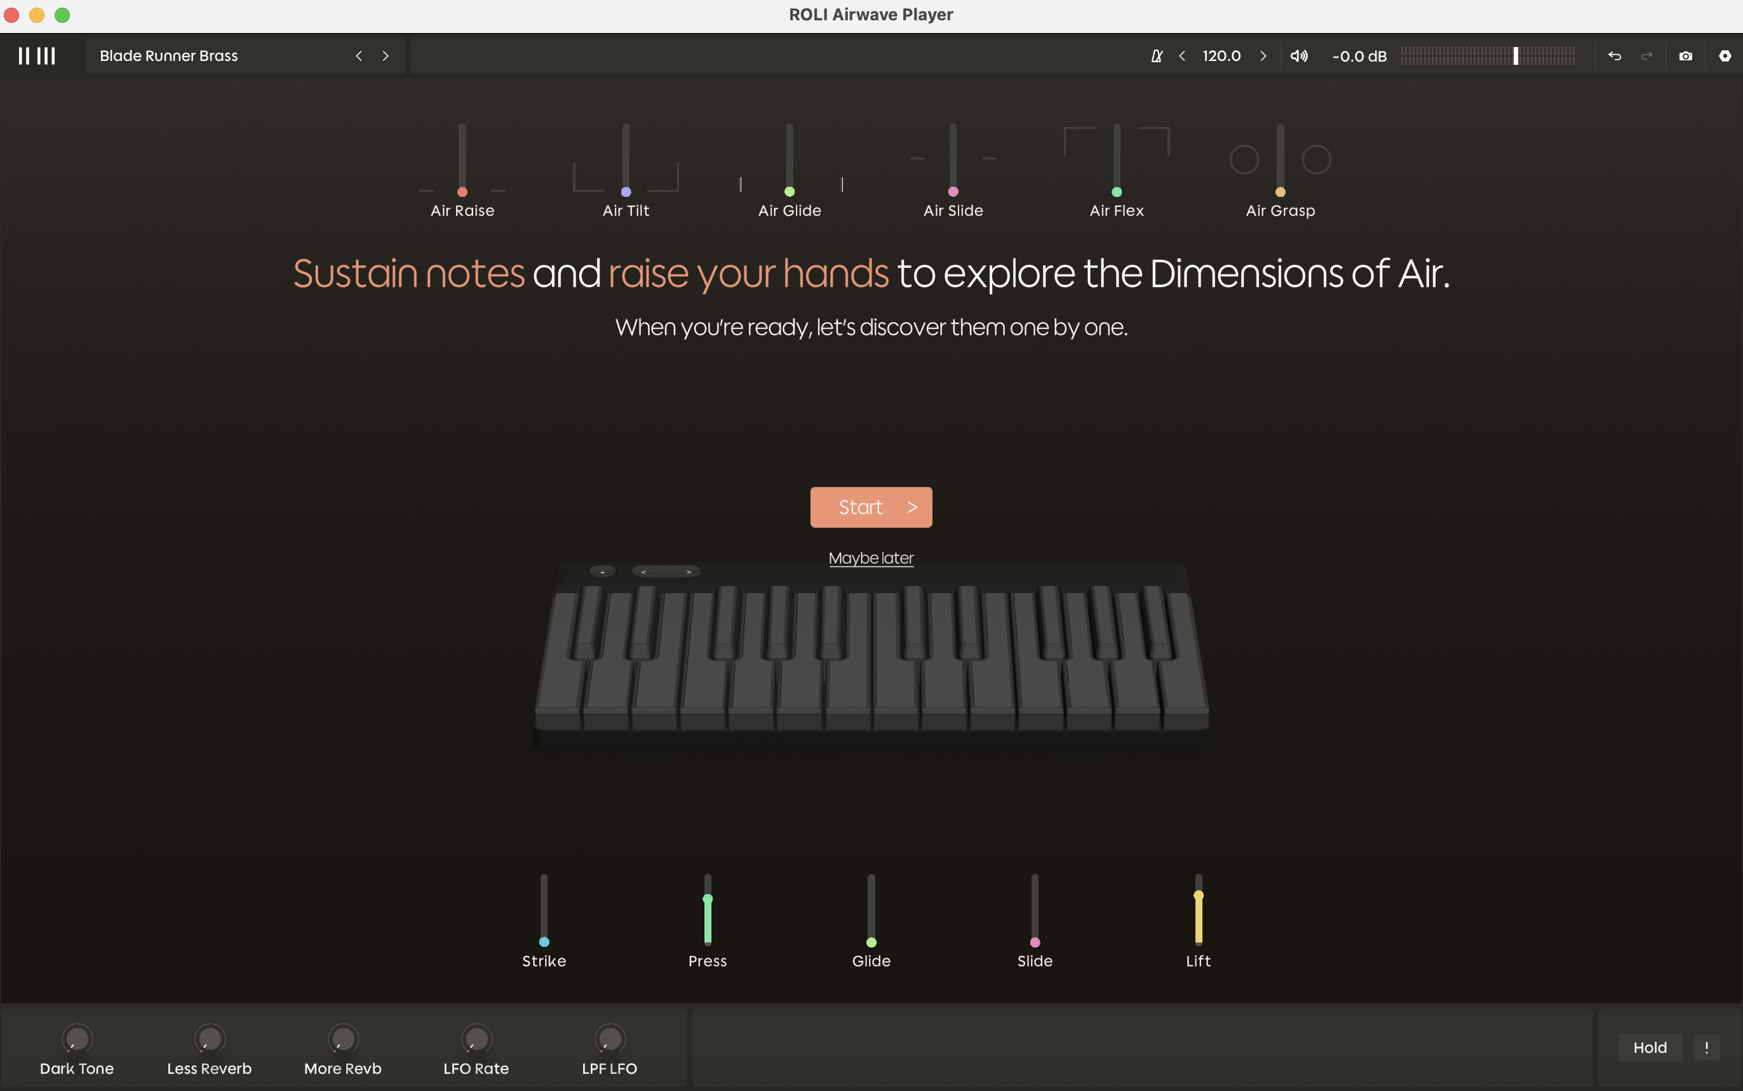
Task: Select the Air Glide dimension
Action: click(789, 210)
